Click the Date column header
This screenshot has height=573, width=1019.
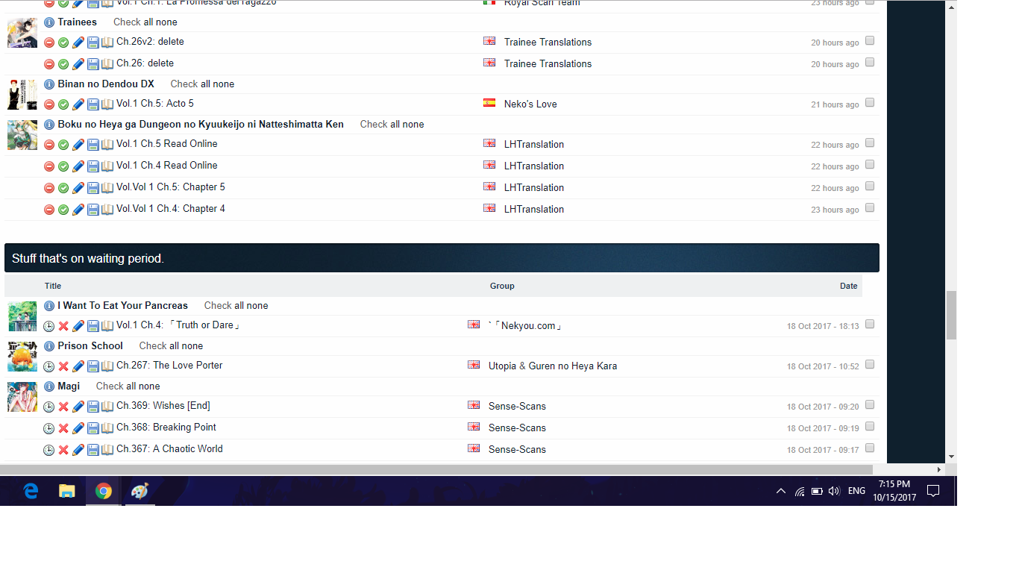pos(849,286)
